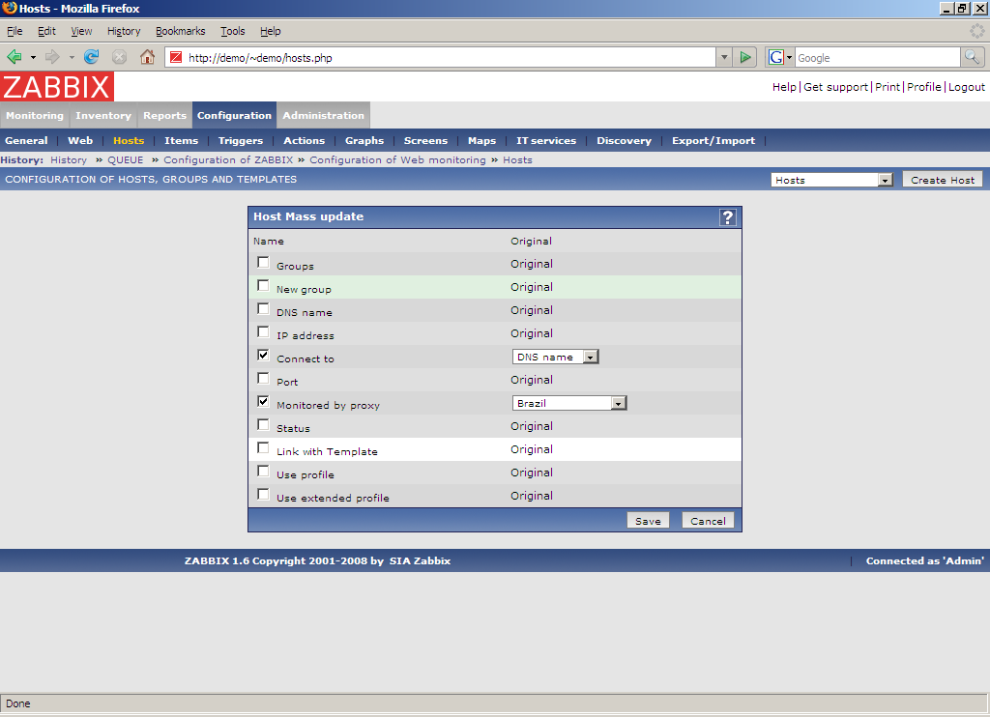Click the magnifier search icon
The height and width of the screenshot is (717, 990).
coord(973,57)
